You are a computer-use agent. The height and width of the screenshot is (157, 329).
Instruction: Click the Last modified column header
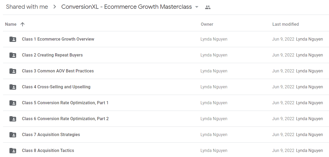[x=286, y=24]
